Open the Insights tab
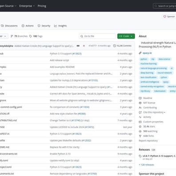This screenshot has width=176, height=176. click(x=60, y=26)
